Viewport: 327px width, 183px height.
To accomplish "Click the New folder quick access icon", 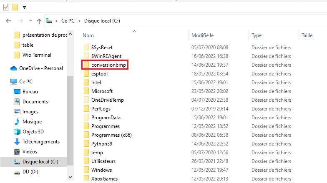I will tap(15, 7).
